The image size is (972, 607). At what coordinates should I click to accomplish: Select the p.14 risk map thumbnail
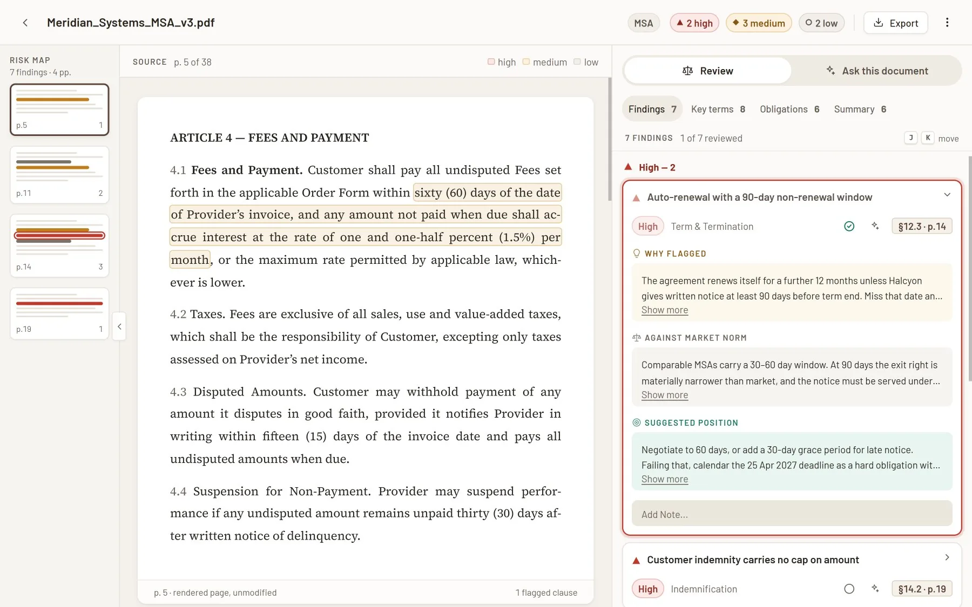pos(59,245)
